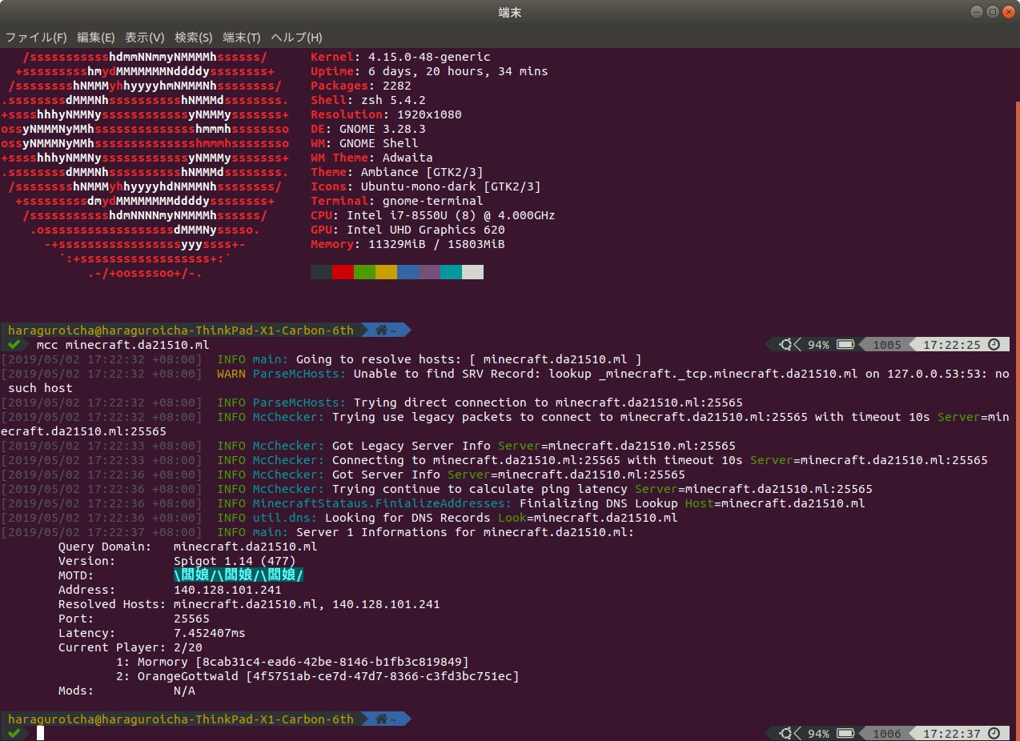The image size is (1020, 741).
Task: Click the Current Player value '2/20'
Action: pos(188,647)
